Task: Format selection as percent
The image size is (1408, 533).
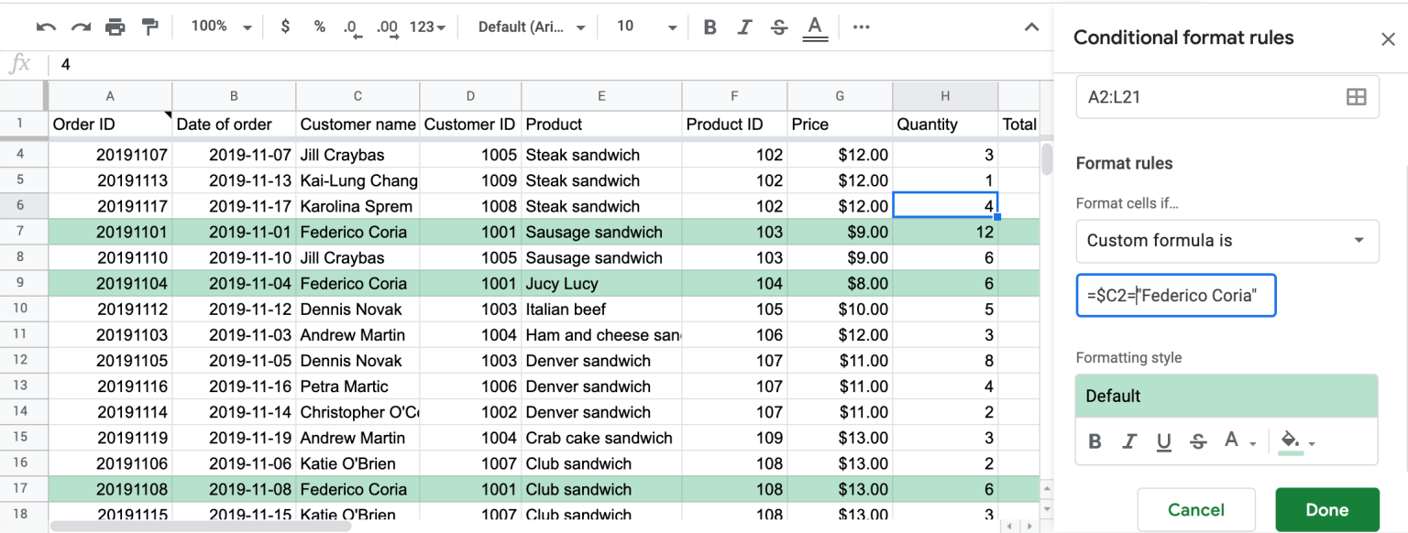Action: (319, 27)
